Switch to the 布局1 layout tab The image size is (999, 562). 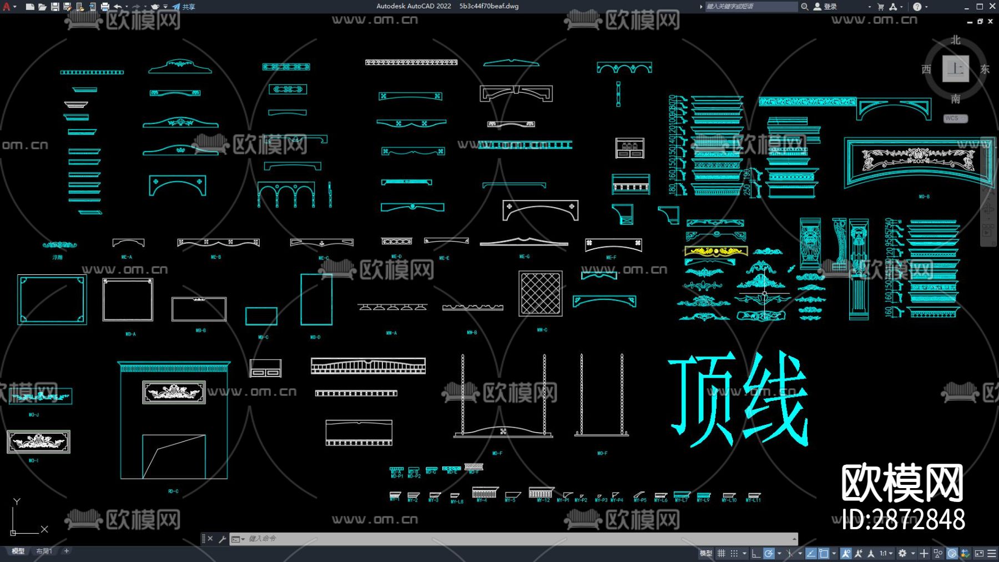pyautogui.click(x=44, y=551)
